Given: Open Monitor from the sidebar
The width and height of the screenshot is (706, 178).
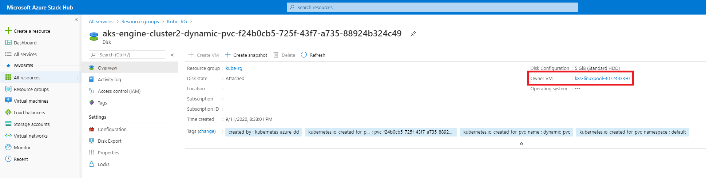Looking at the screenshot, I should (x=22, y=147).
